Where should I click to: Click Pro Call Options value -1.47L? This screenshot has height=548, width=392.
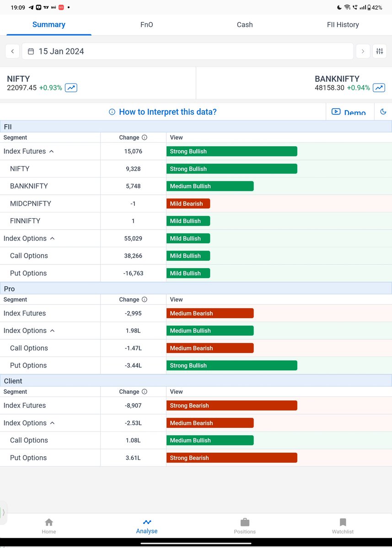point(133,348)
